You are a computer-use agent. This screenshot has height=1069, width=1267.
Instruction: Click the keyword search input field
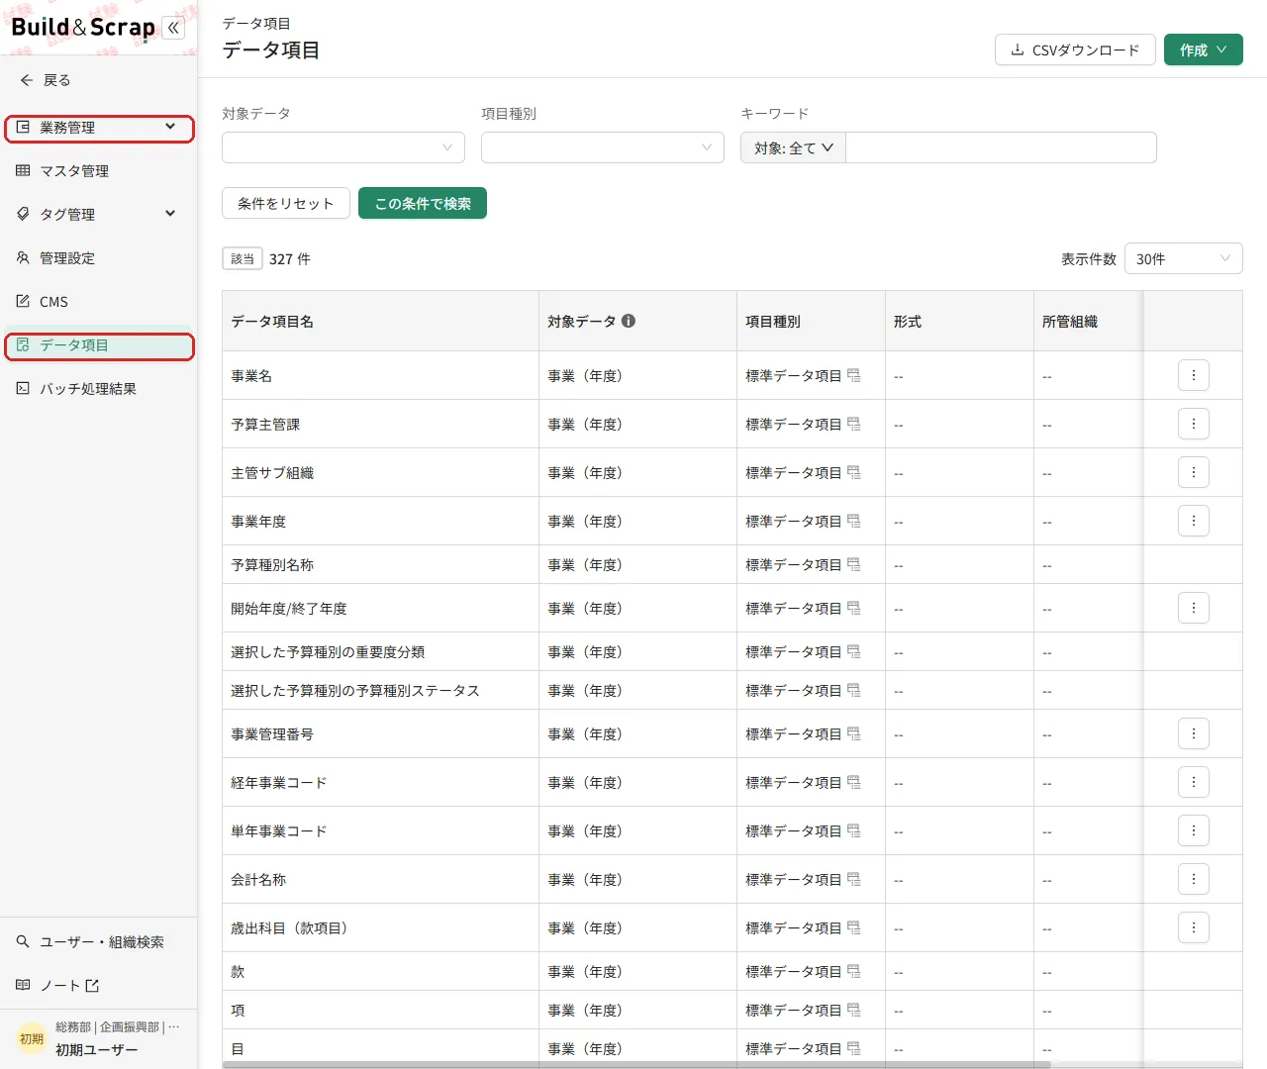pos(1001,147)
